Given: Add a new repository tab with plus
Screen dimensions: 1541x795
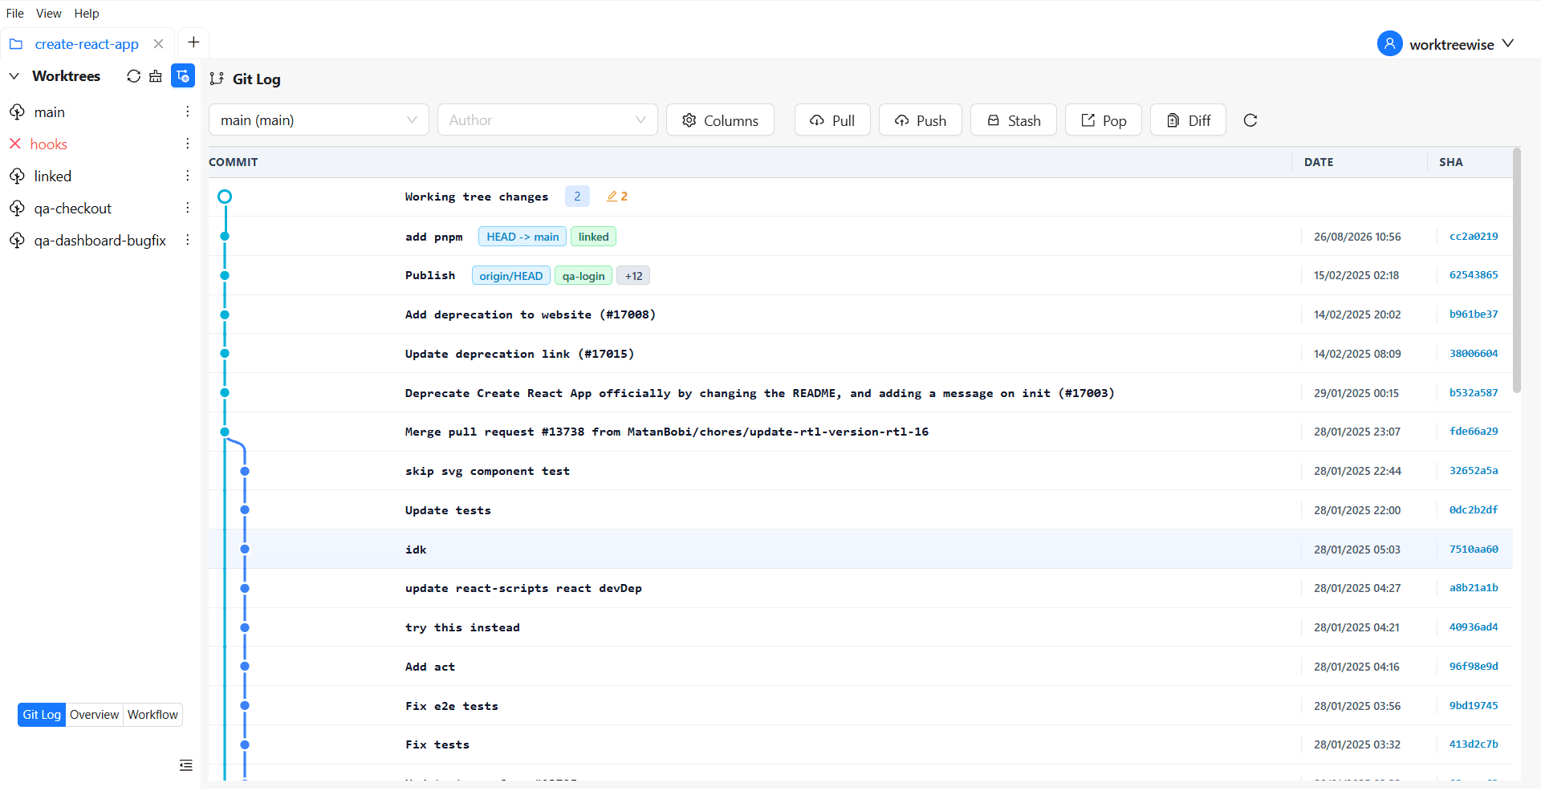Looking at the screenshot, I should [x=193, y=43].
